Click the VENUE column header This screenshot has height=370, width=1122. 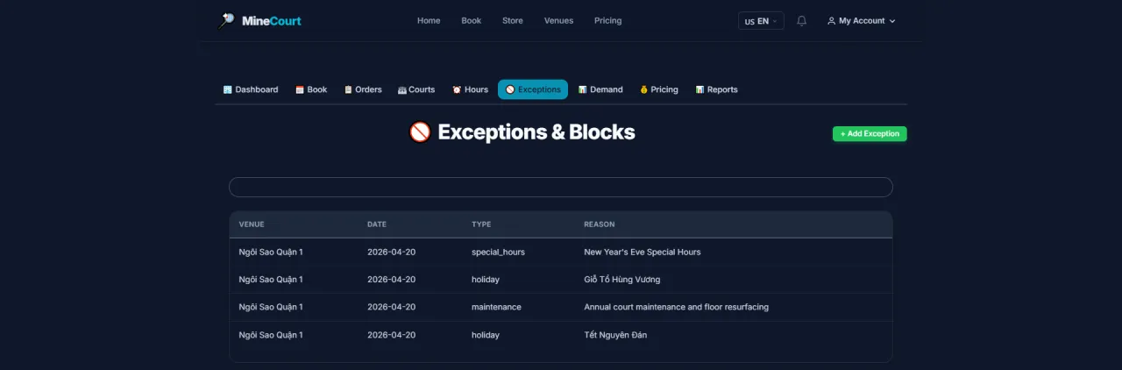pyautogui.click(x=252, y=224)
